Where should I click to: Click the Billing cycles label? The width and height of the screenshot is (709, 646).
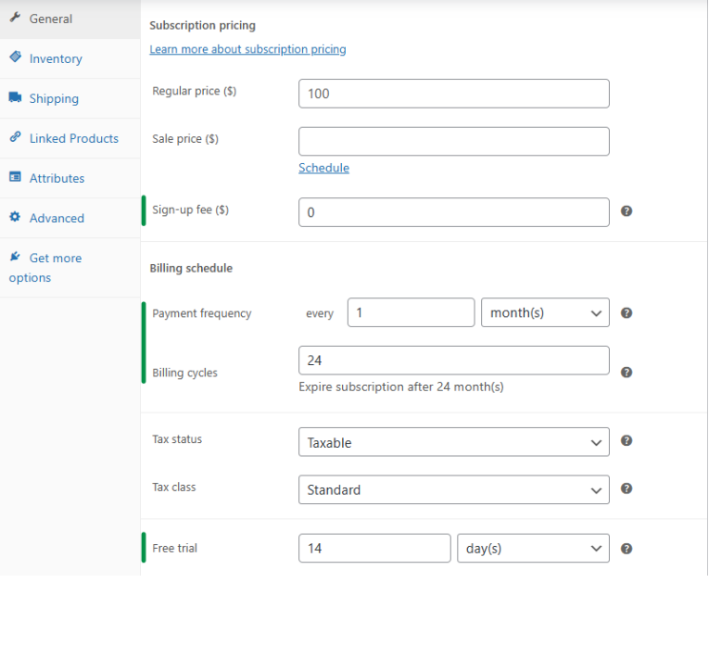pos(184,373)
